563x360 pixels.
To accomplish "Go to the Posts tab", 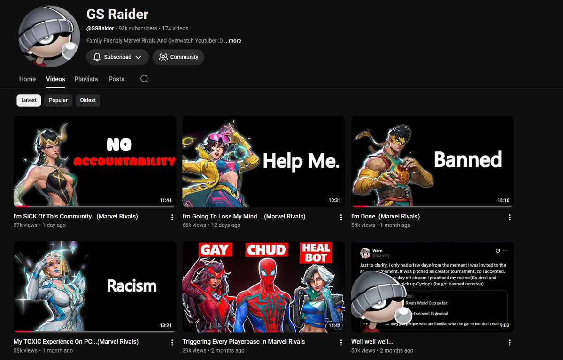I will (x=116, y=79).
